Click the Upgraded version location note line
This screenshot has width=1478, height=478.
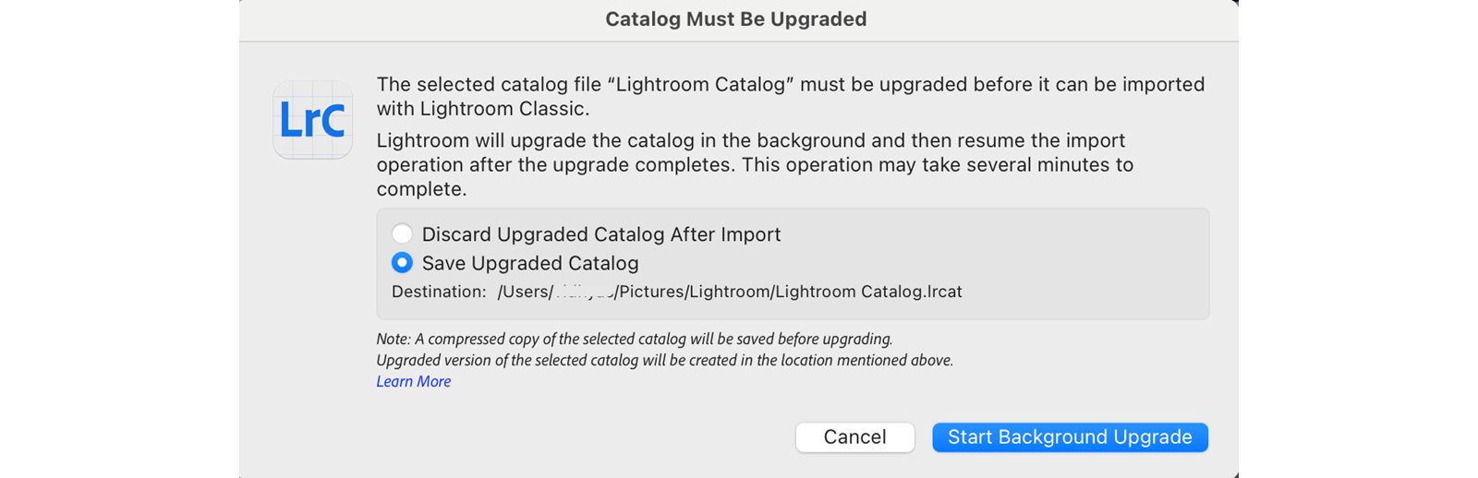(664, 361)
